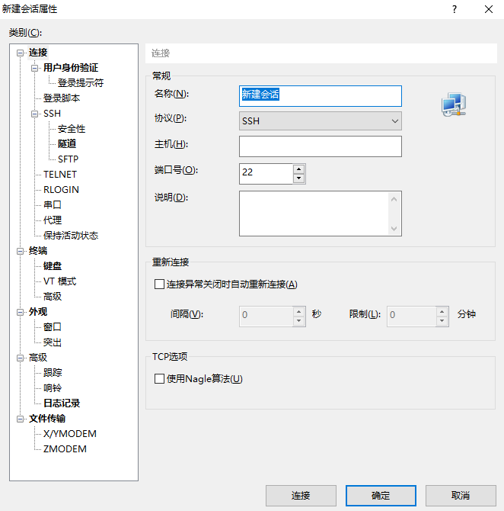Click 说明 scrollbar up arrow
Screen dimensions: 504x511
pyautogui.click(x=394, y=199)
